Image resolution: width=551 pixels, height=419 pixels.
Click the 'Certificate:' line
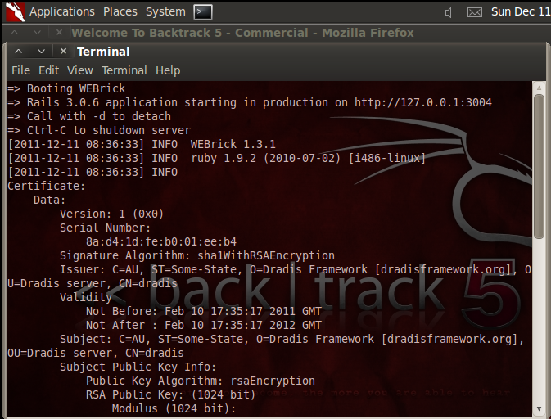pos(47,186)
